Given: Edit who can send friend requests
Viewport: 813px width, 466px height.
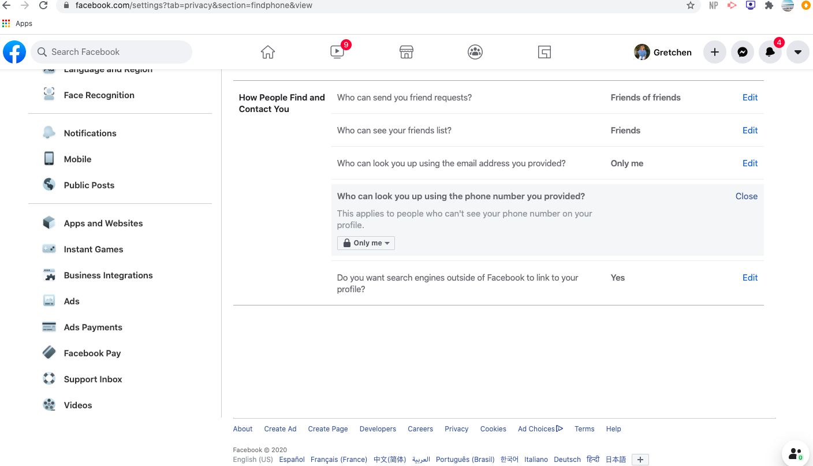Looking at the screenshot, I should [750, 98].
